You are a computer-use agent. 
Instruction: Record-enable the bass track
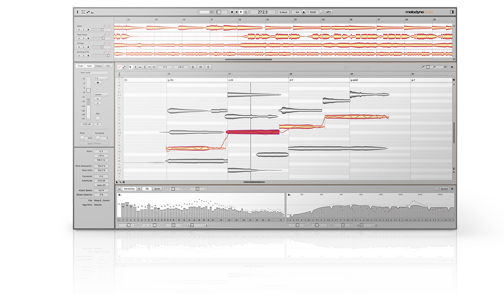pyautogui.click(x=89, y=30)
